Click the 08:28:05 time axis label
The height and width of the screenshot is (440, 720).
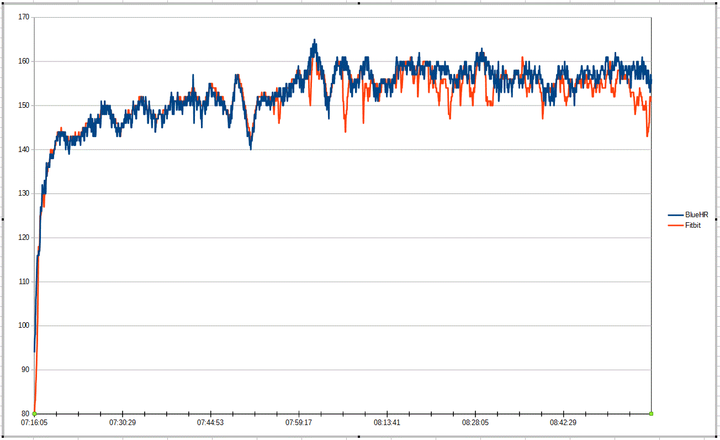pyautogui.click(x=475, y=423)
